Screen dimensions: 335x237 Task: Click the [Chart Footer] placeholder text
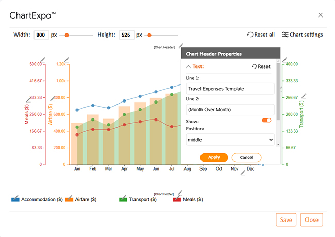coord(164,194)
